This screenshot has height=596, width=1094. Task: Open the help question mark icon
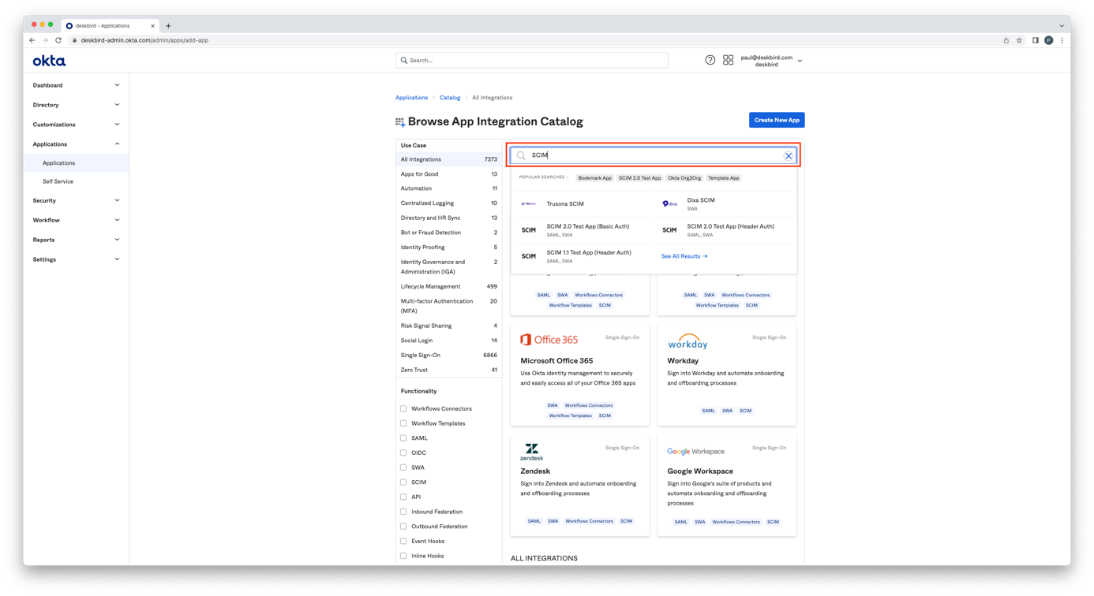[710, 60]
